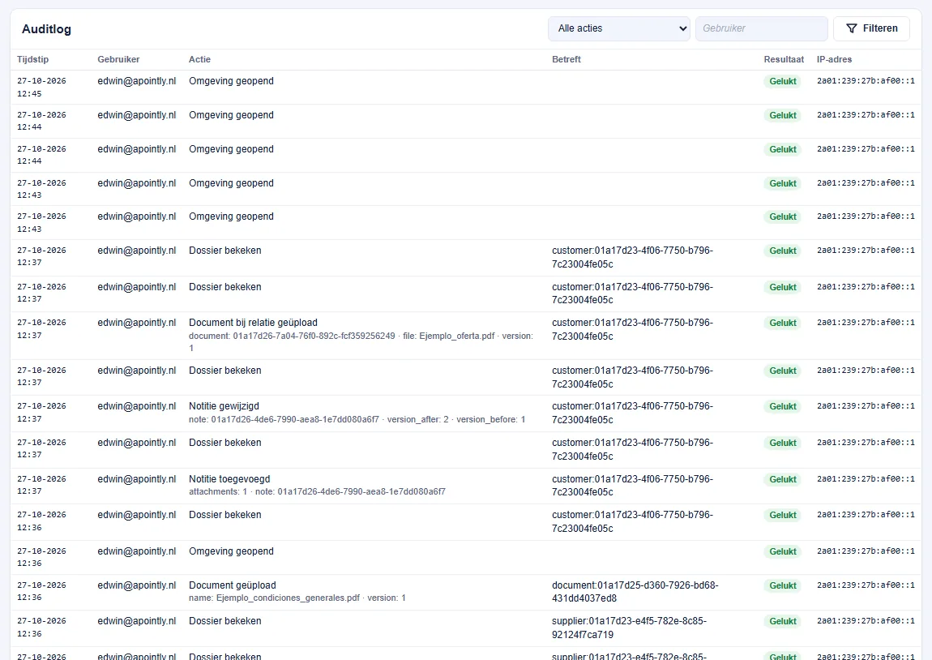Image resolution: width=932 pixels, height=660 pixels.
Task: Click "Omgeving geopend" in the 12:45 row
Action: pos(231,81)
